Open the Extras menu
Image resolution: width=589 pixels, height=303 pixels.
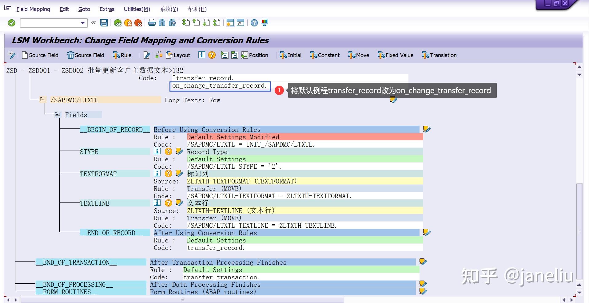point(107,9)
